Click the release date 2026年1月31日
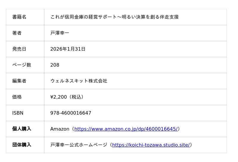This screenshot has width=238, height=162. pos(68,49)
